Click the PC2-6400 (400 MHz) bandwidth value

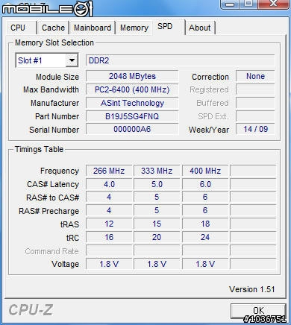[x=132, y=89]
